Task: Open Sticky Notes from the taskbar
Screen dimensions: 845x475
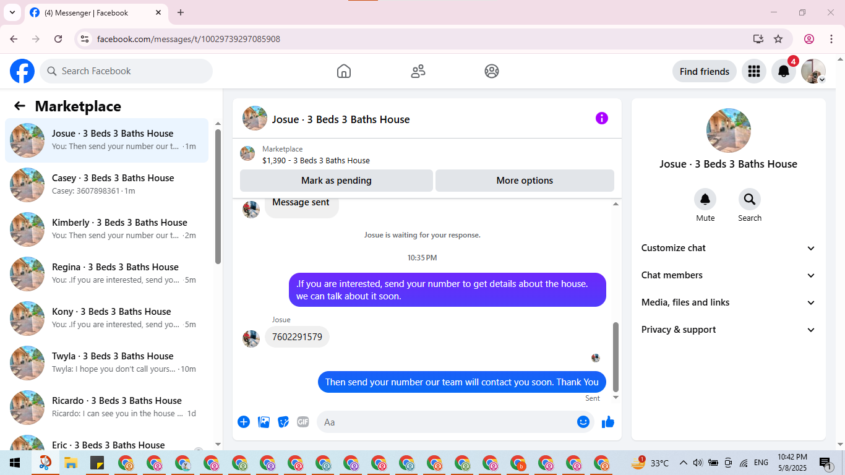Action: [x=97, y=463]
